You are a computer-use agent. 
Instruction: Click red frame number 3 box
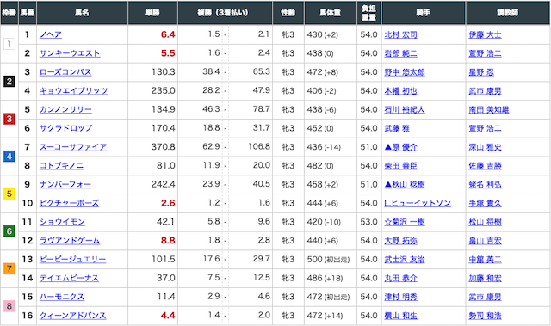tap(9, 119)
